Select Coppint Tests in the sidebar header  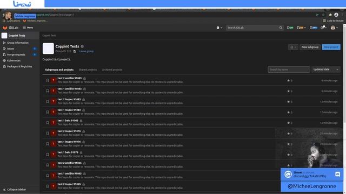[x=20, y=36]
